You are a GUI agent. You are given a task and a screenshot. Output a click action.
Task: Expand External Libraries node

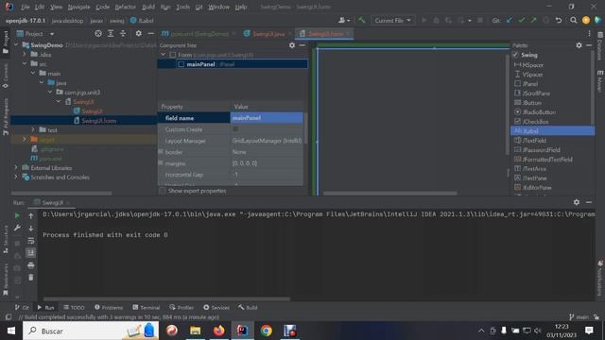[x=16, y=168]
